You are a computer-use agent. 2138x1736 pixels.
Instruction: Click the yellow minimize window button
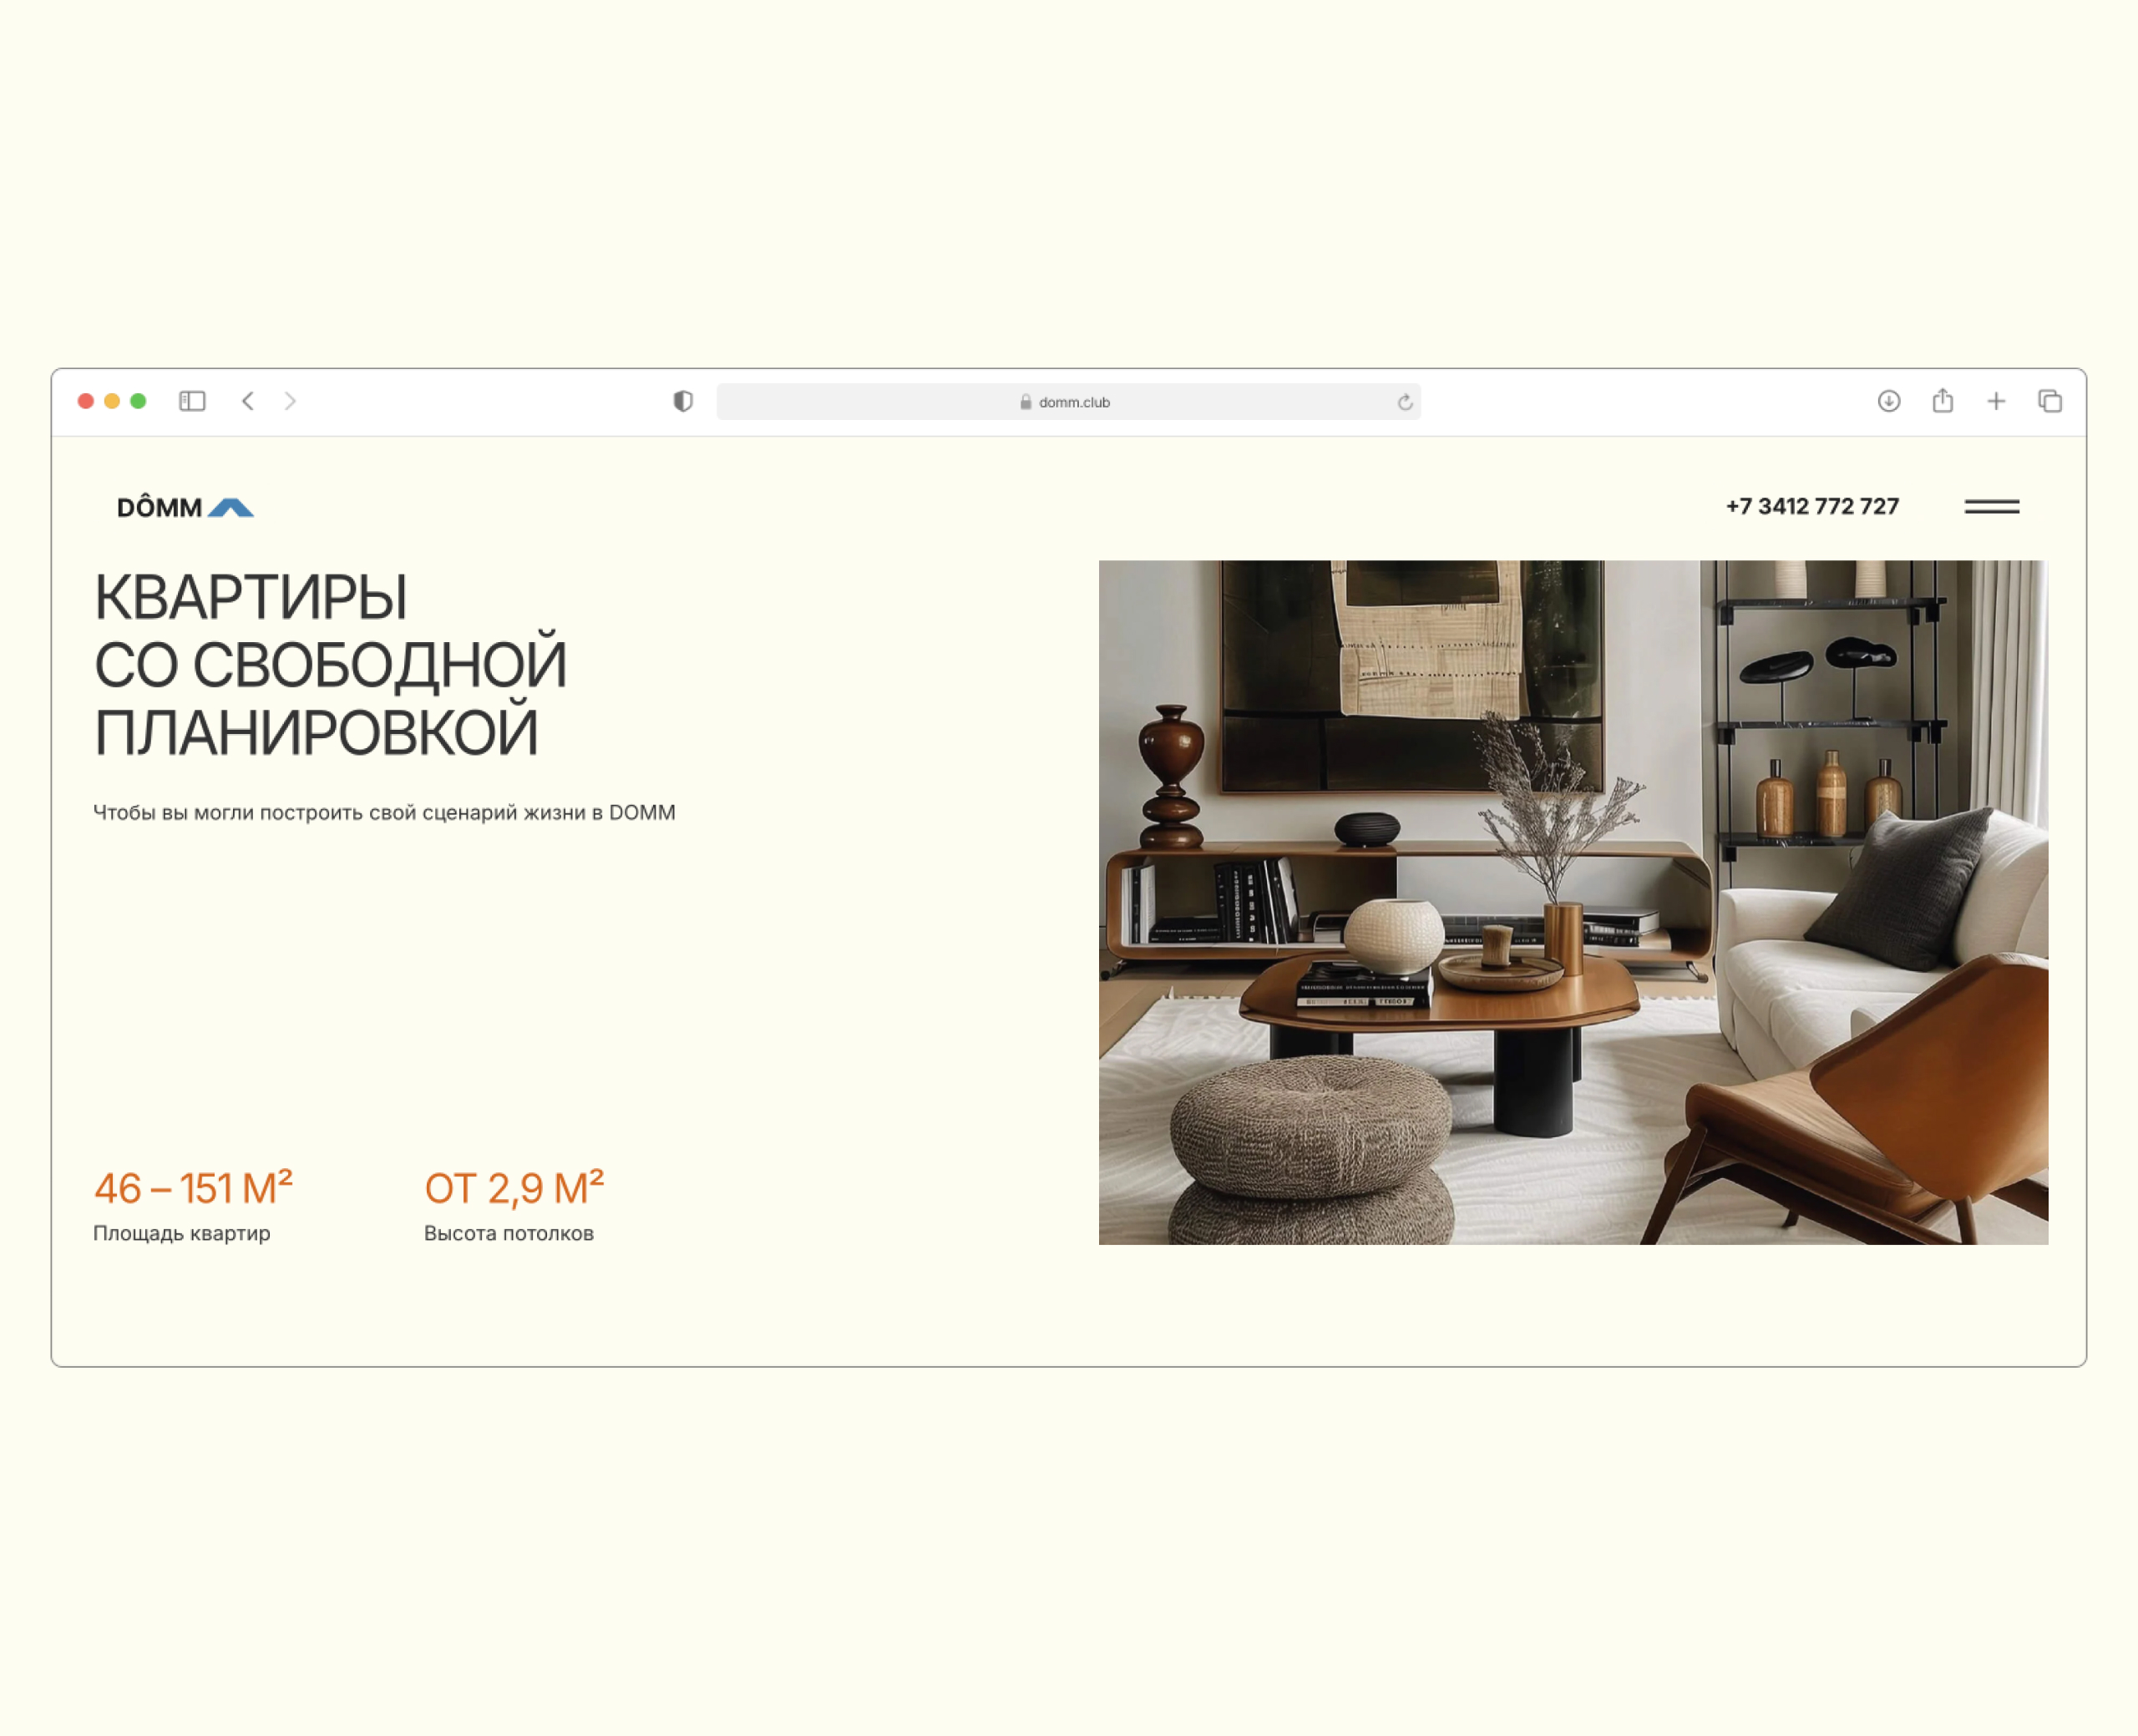112,401
